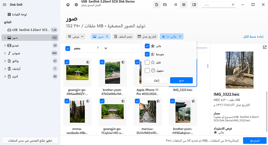
Task: Click the IMG_3322.heic preview image
Action: [239, 70]
